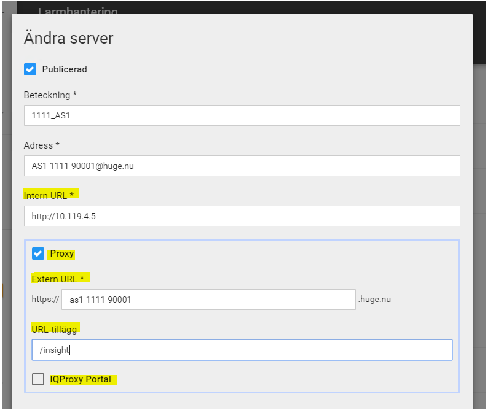Screen dimensions: 488x410
Task: Click the 'URL-tillägg' label
Action: click(54, 329)
